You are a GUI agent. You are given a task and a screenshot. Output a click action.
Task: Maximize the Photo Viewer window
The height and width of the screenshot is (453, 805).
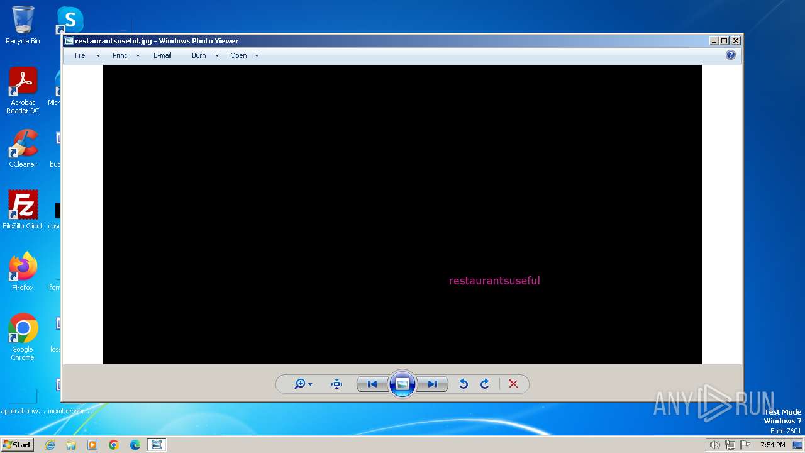pos(724,41)
